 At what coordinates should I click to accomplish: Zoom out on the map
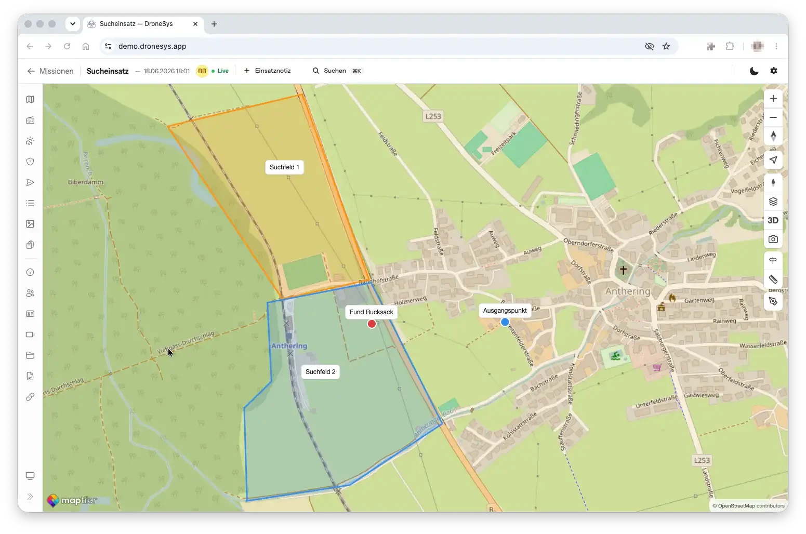pyautogui.click(x=773, y=117)
